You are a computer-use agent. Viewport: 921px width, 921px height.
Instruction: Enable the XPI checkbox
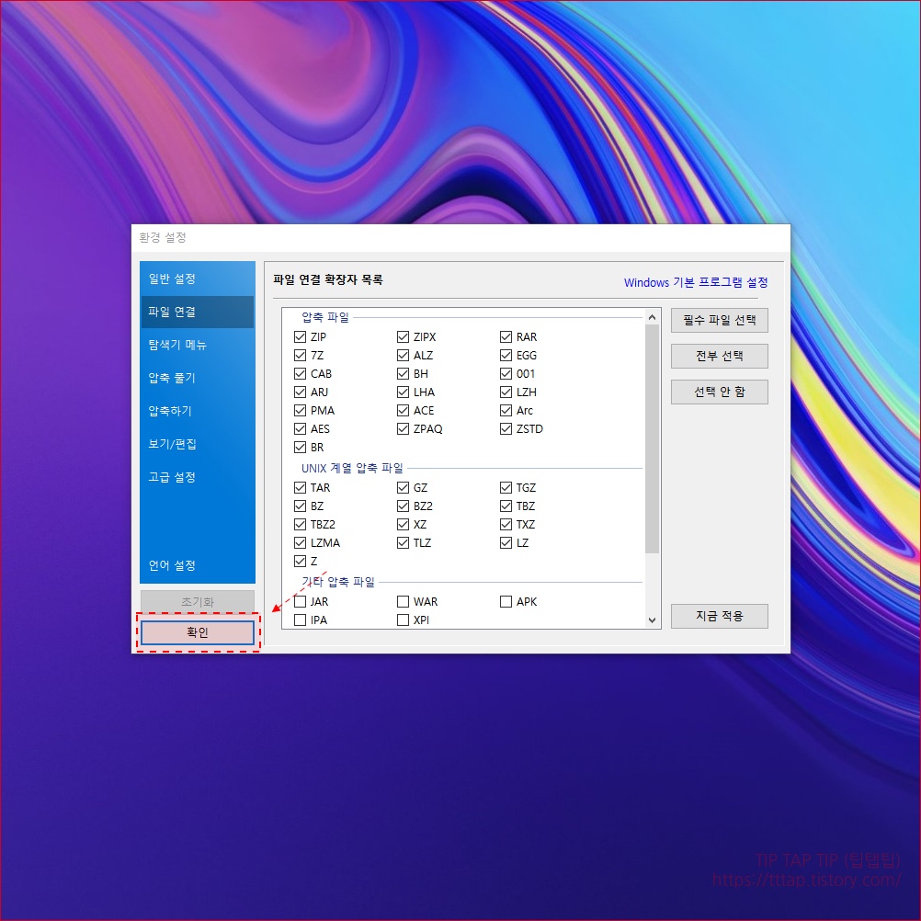[x=403, y=620]
